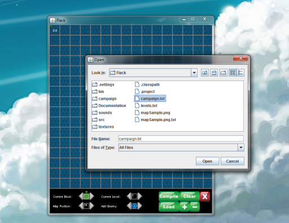
Task: Click Current Level left arrow
Action: point(129,197)
